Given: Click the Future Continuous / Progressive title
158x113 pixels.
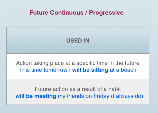Looking at the screenshot, I should [x=77, y=13].
